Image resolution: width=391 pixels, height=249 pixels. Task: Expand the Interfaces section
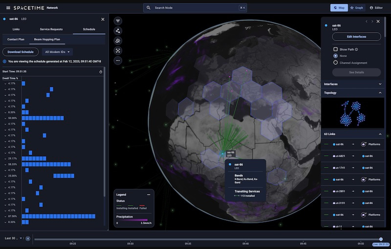pyautogui.click(x=380, y=84)
